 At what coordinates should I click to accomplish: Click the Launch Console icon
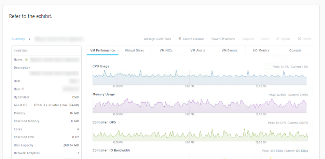click(180, 39)
